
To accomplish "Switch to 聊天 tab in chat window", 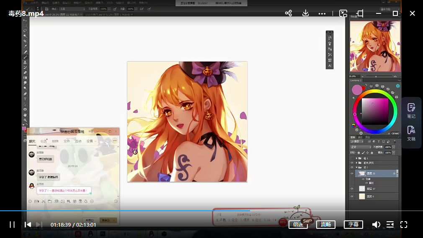I will click(32, 141).
